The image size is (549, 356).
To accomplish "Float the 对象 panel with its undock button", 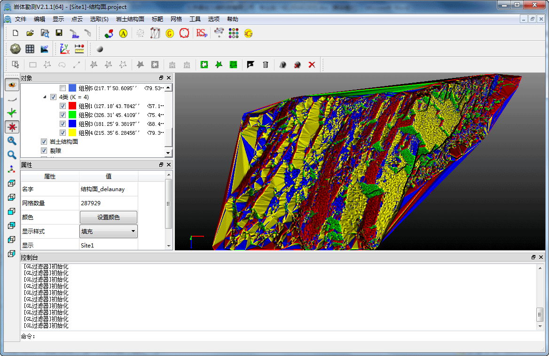I will pyautogui.click(x=161, y=77).
